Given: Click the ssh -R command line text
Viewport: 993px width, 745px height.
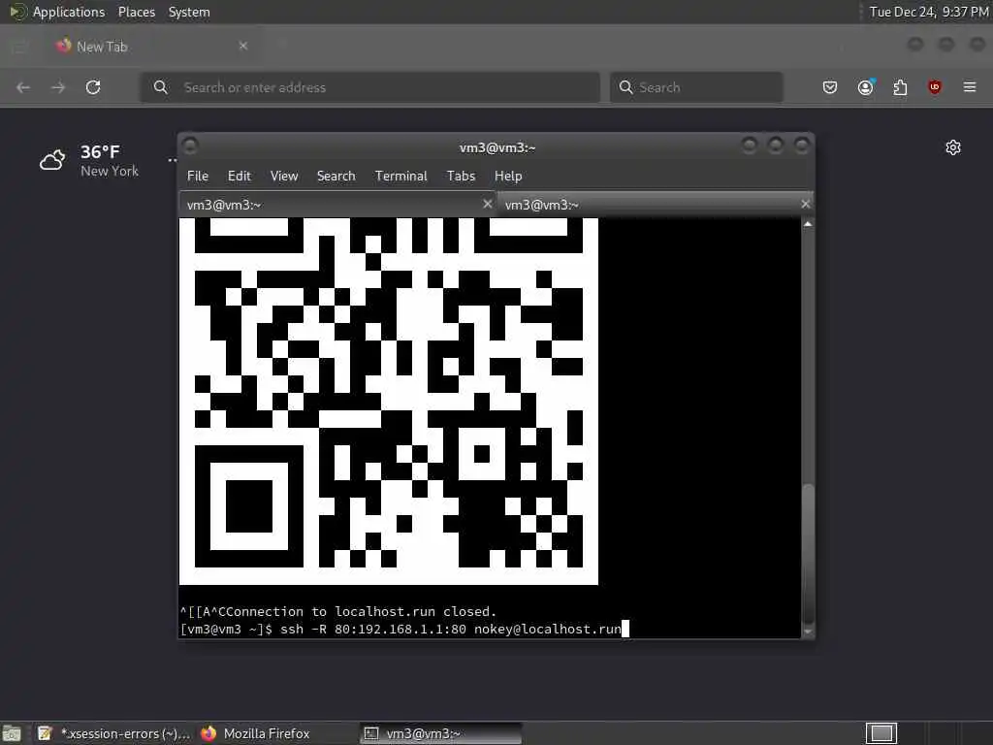Looking at the screenshot, I should [451, 629].
